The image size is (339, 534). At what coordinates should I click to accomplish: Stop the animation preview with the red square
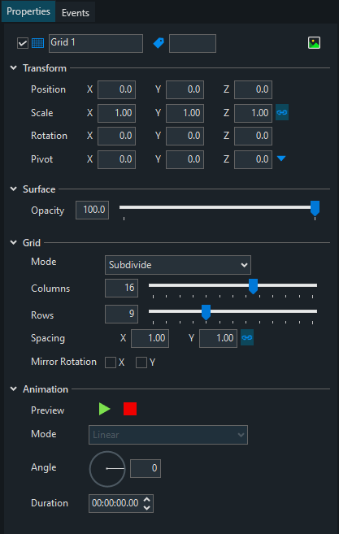(130, 409)
